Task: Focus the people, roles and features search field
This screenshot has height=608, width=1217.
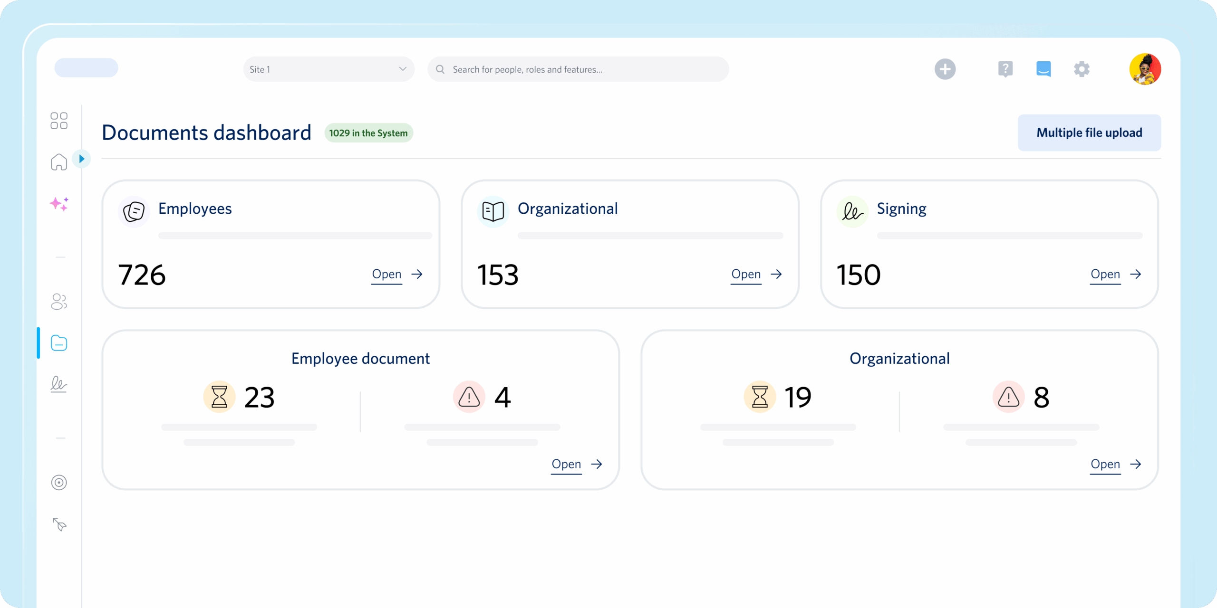Action: [x=578, y=69]
